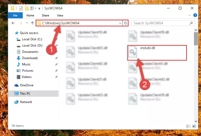Click the Network icon in sidebar
This screenshot has height=136, width=201.
(x=16, y=102)
